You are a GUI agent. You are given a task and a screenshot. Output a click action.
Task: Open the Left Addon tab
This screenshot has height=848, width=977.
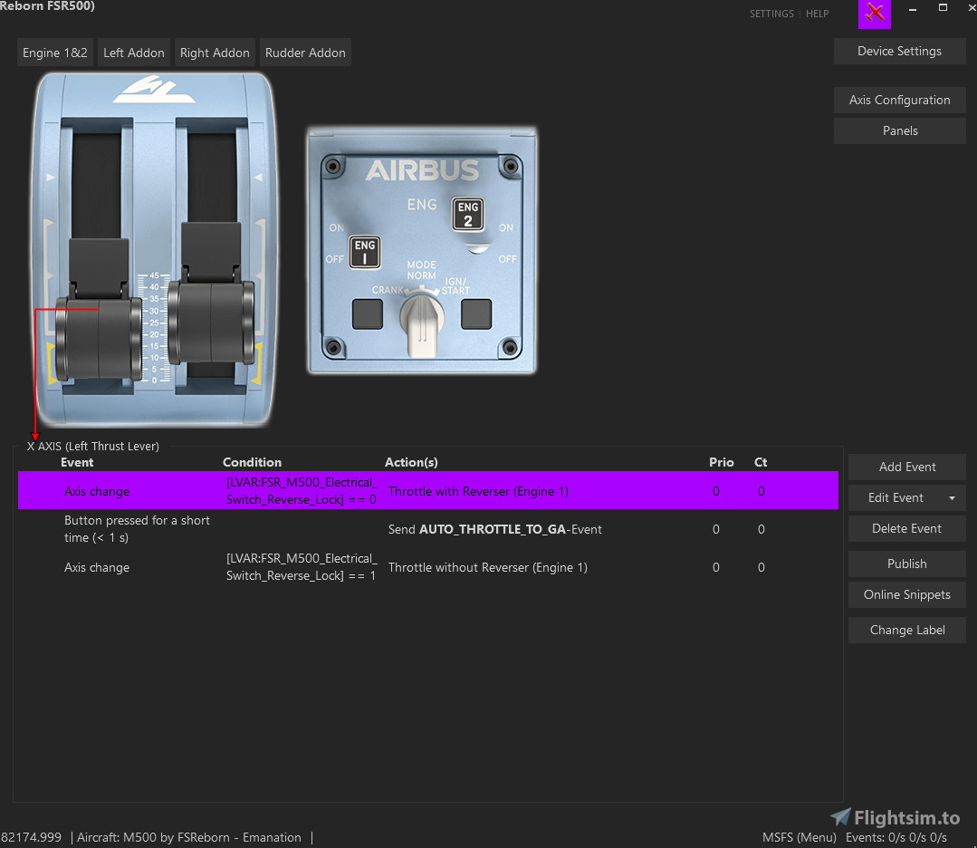(134, 53)
